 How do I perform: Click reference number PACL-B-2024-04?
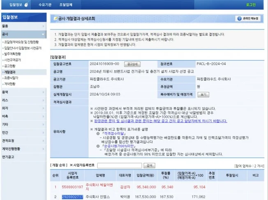pos(211,64)
